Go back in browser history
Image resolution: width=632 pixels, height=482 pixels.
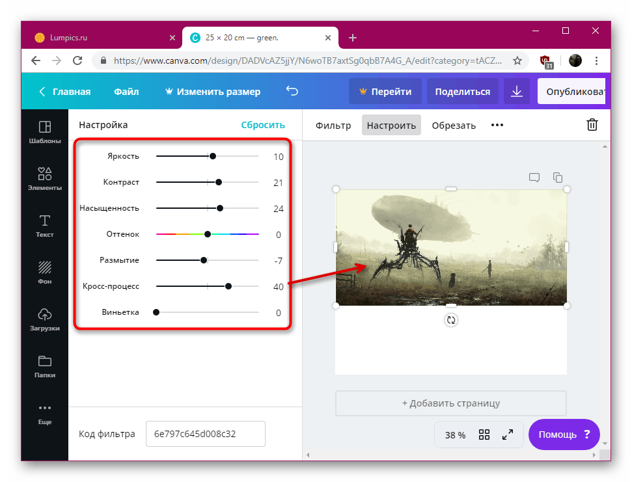point(36,60)
